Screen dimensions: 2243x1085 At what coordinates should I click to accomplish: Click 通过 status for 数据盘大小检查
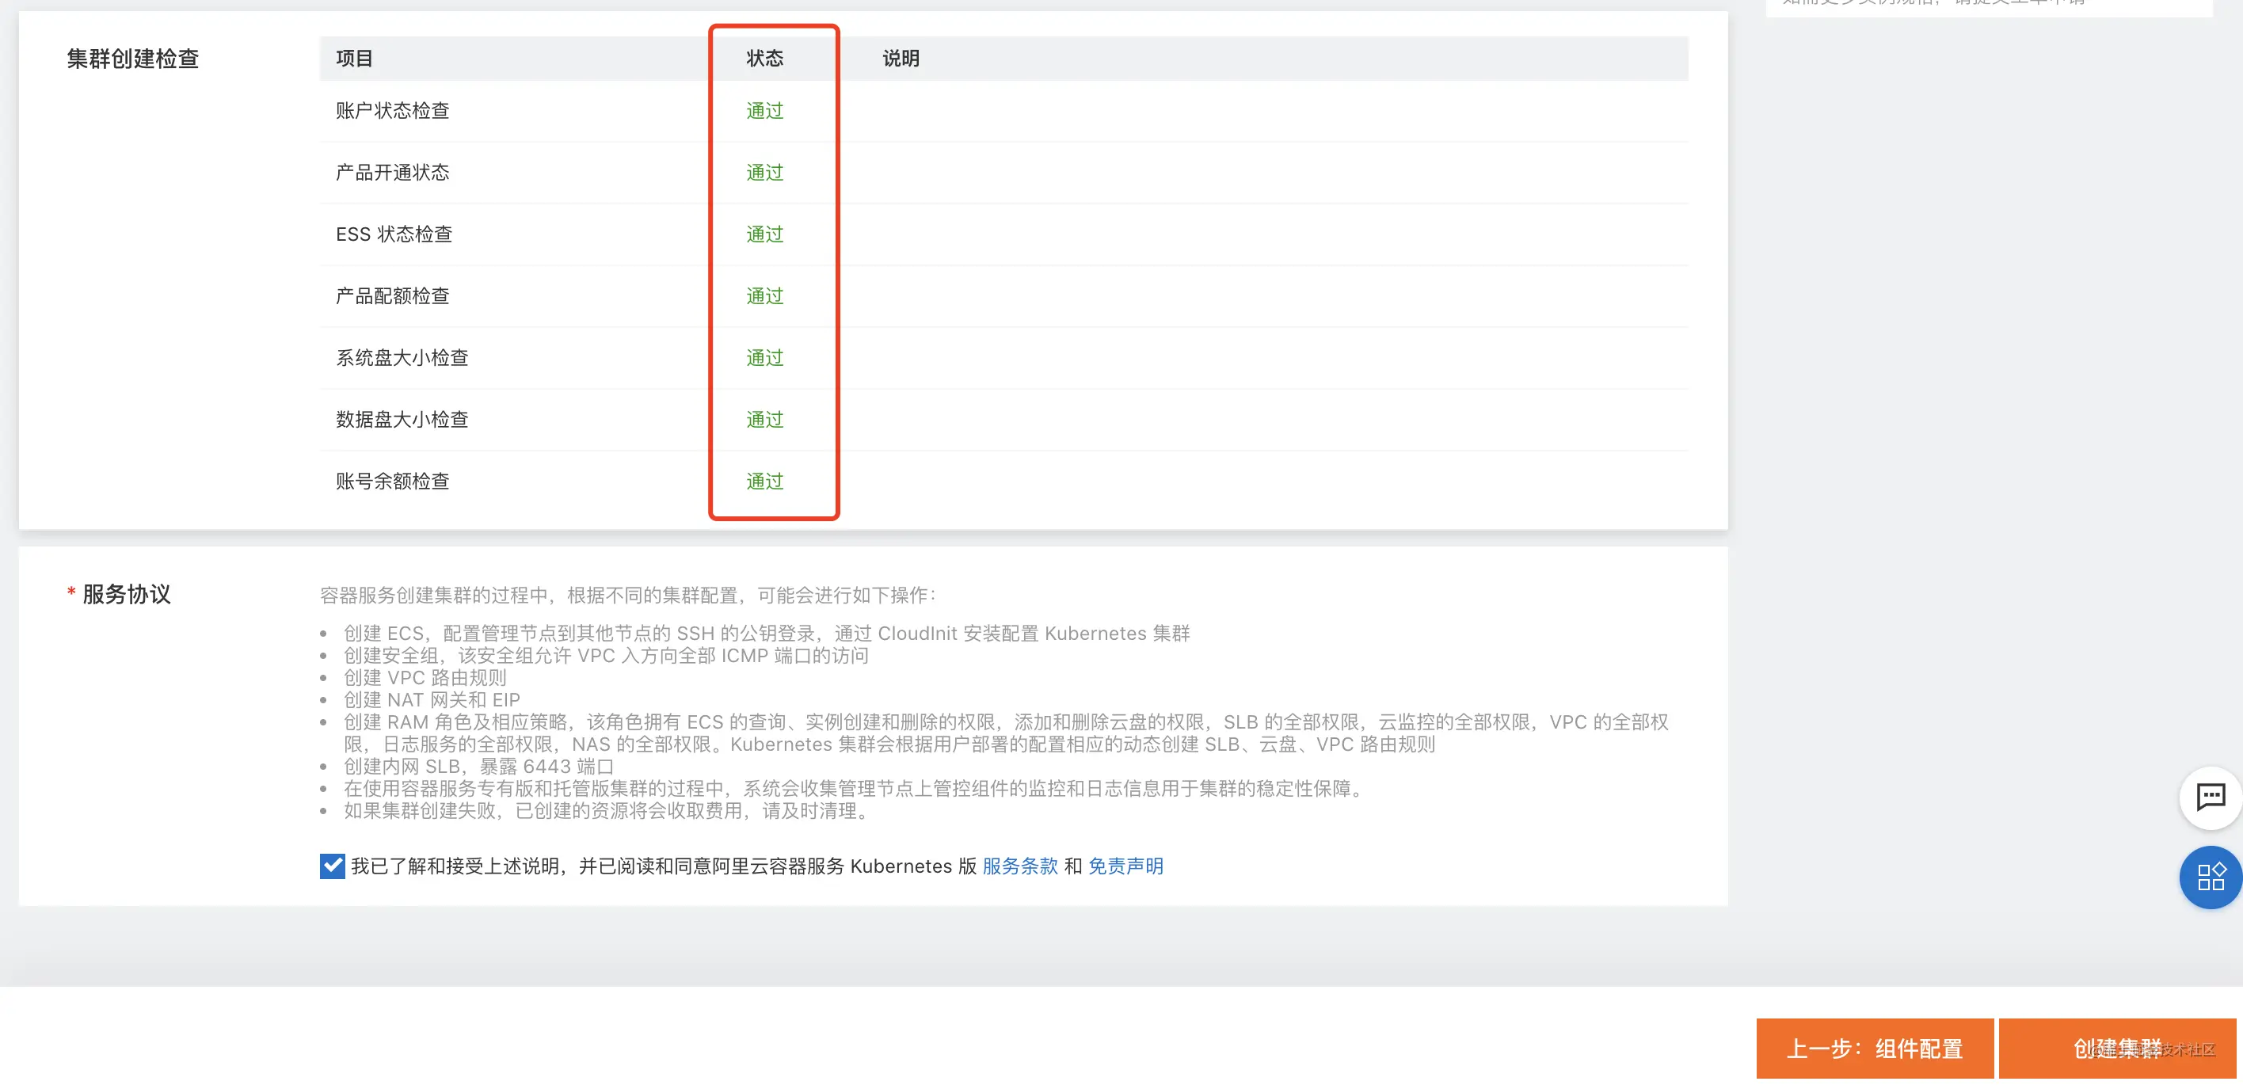pyautogui.click(x=764, y=420)
